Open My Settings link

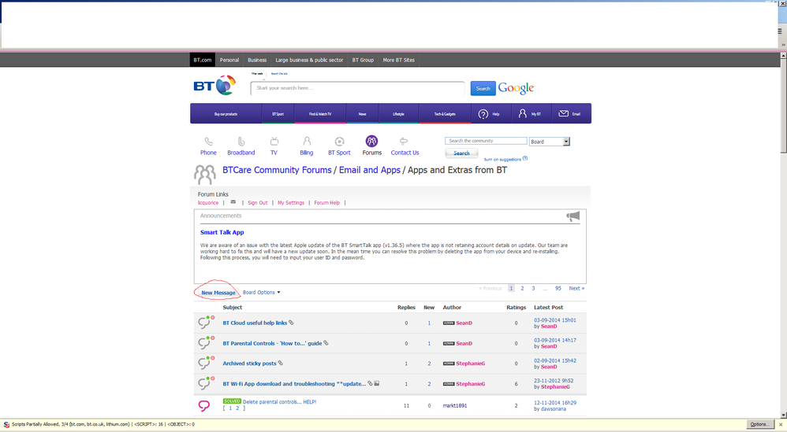click(x=291, y=203)
